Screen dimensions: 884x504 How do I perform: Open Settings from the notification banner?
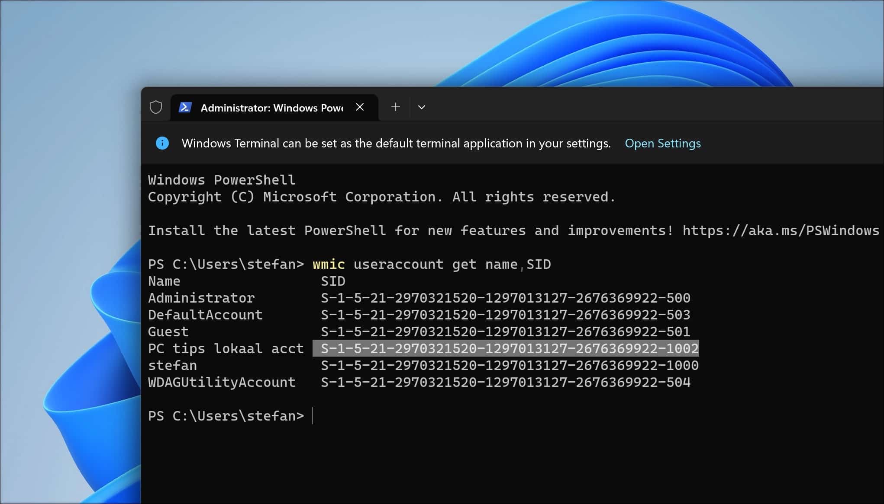coord(663,143)
